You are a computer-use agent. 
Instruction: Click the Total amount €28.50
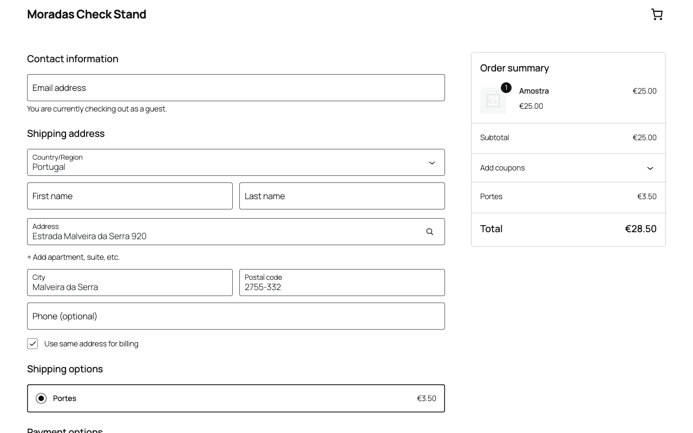640,229
